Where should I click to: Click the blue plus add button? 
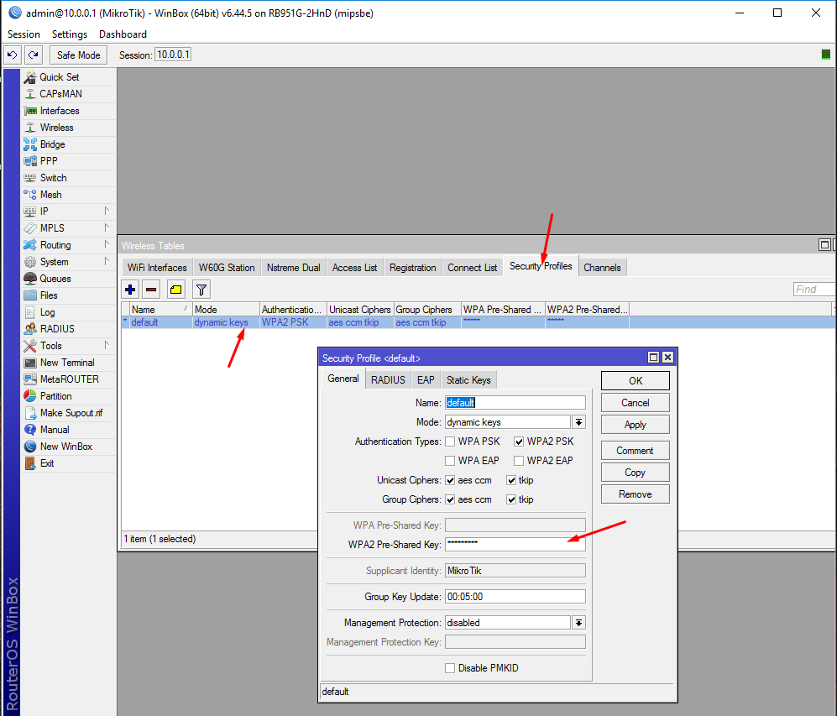tap(130, 290)
